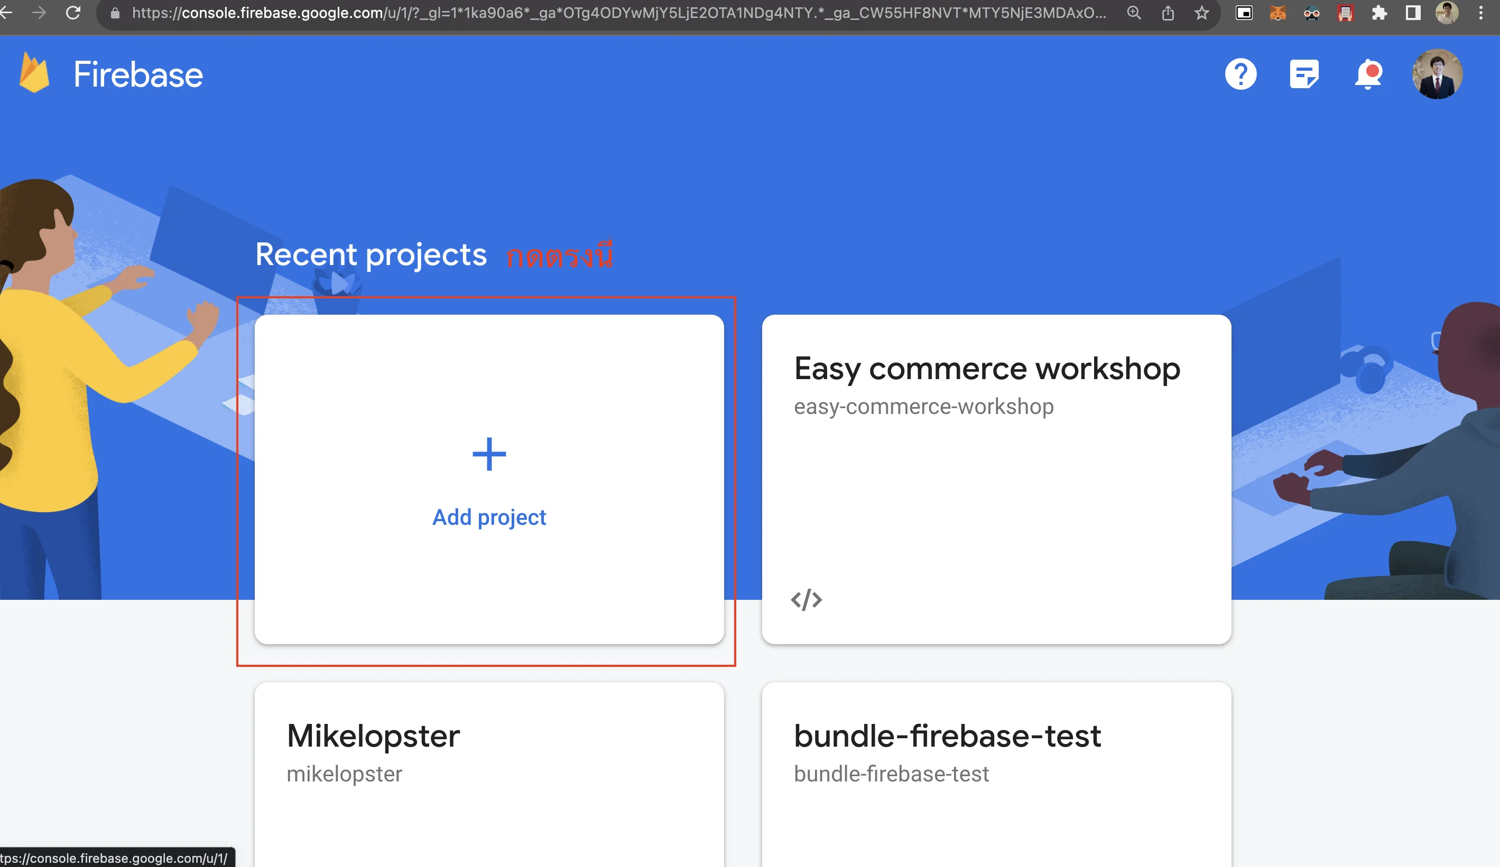Click the plus icon on the Add project card
This screenshot has width=1500, height=867.
(x=489, y=454)
